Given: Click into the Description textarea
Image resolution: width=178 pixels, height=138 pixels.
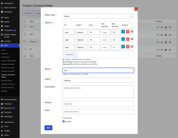Looking at the screenshot, I should click(98, 92).
